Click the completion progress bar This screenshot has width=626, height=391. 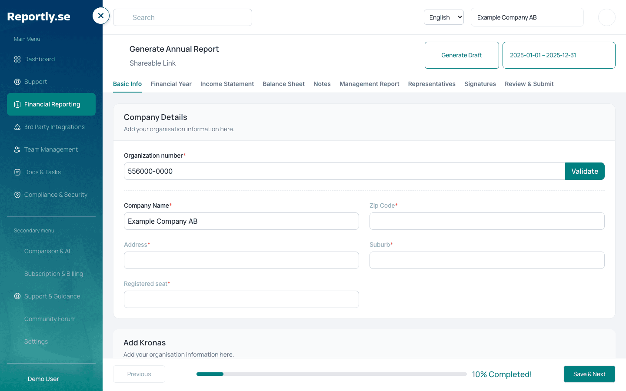click(x=332, y=374)
